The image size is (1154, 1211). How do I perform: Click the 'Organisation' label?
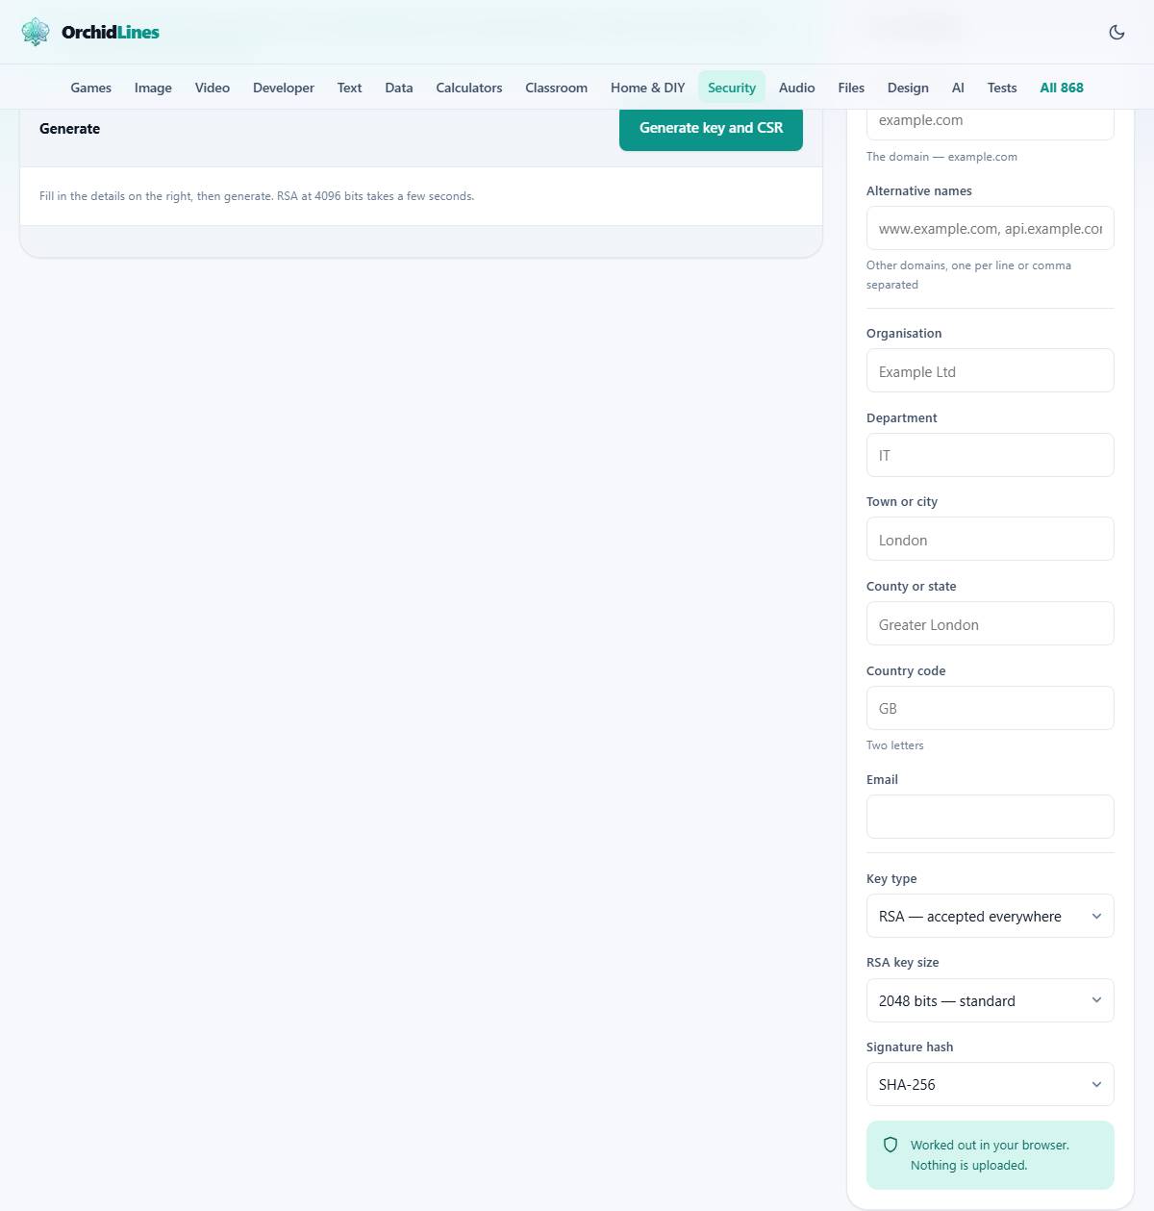[x=904, y=334]
